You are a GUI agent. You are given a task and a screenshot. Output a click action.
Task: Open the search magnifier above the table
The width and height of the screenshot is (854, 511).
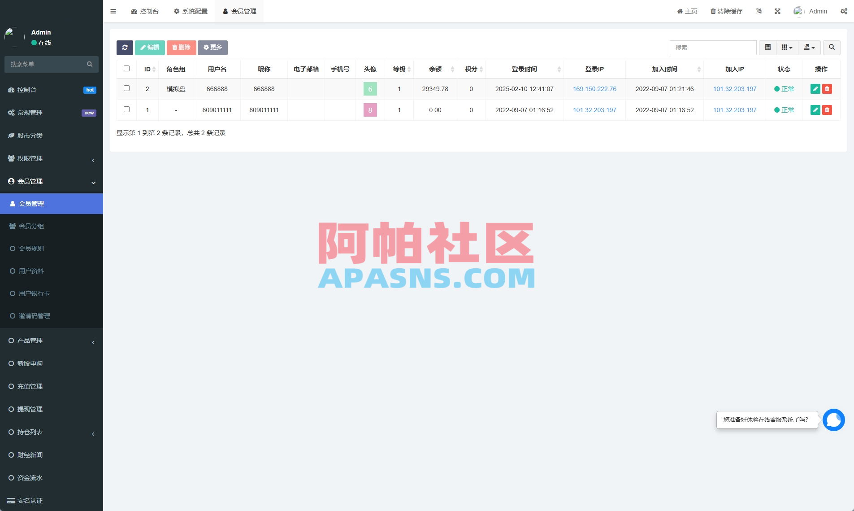[832, 48]
